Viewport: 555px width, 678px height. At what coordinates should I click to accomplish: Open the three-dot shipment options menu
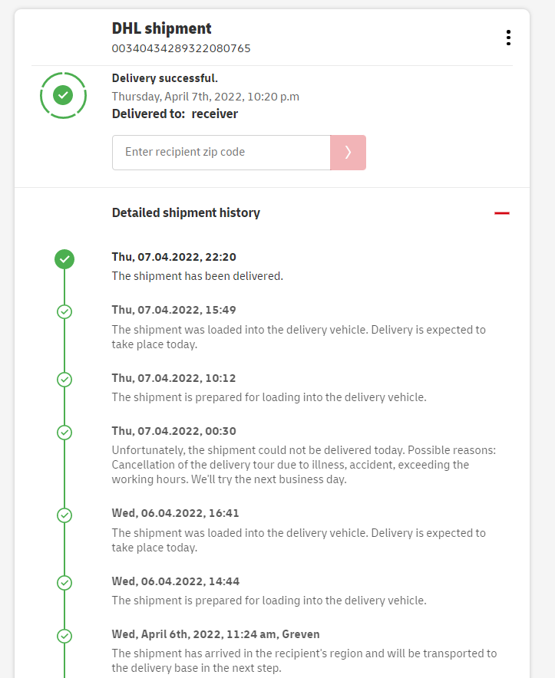[508, 38]
